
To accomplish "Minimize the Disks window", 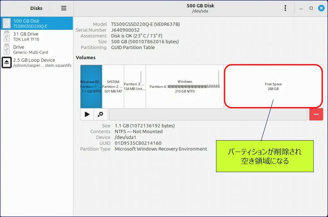I will point(301,8).
